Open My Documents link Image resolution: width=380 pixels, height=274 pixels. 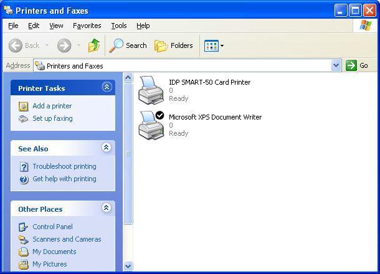[x=55, y=252]
